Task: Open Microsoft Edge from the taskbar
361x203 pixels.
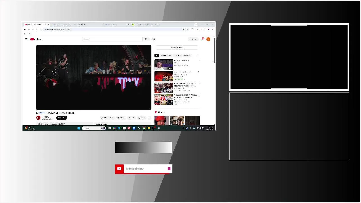Action: tap(119, 128)
